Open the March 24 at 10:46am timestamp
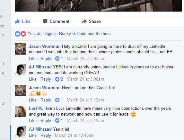This screenshot has width=184, height=140. (x=74, y=135)
